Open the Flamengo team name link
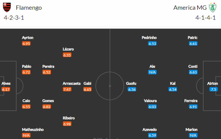The width and height of the screenshot is (221, 139). pos(29,8)
